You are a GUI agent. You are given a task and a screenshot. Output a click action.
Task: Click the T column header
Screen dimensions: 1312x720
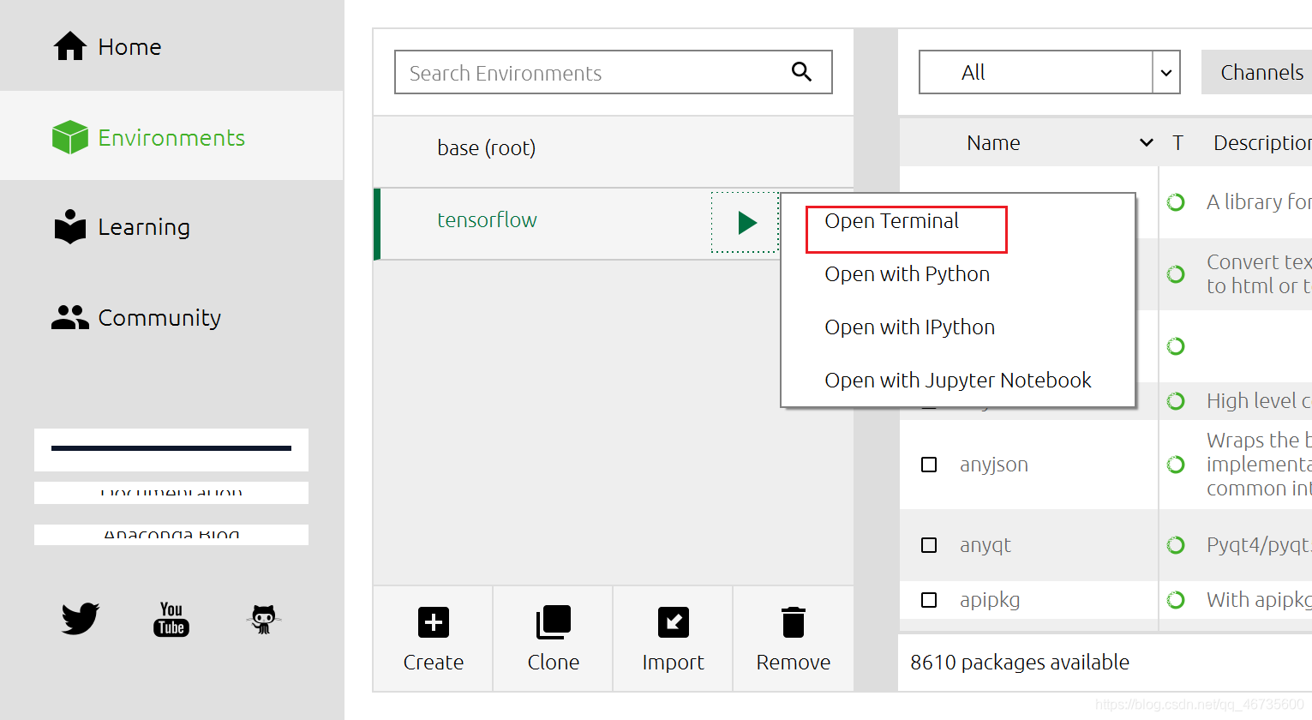[1178, 143]
